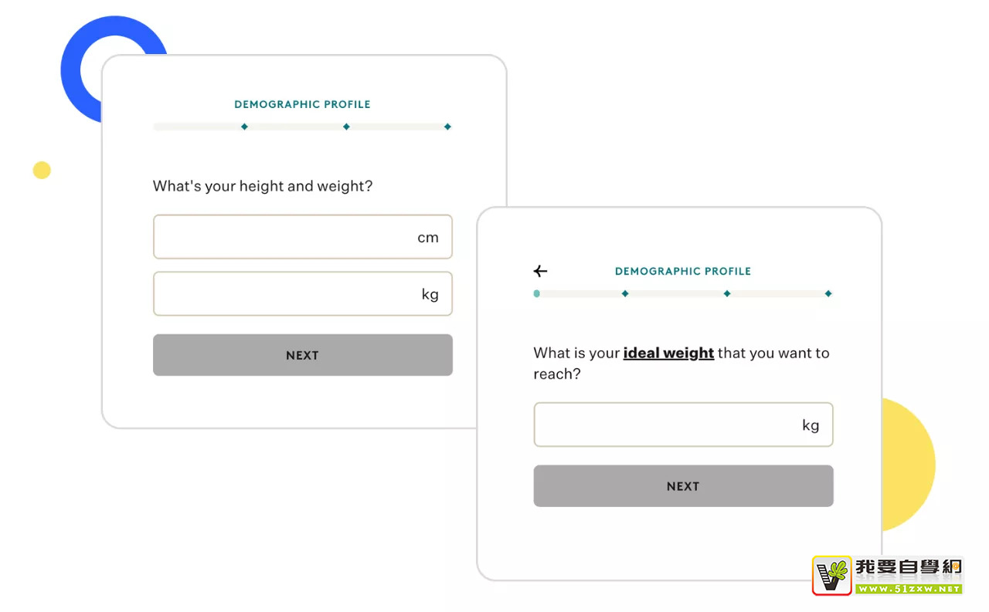
Task: Click DEMOGRAPHIC PROFILE heading on height card
Action: coord(302,104)
